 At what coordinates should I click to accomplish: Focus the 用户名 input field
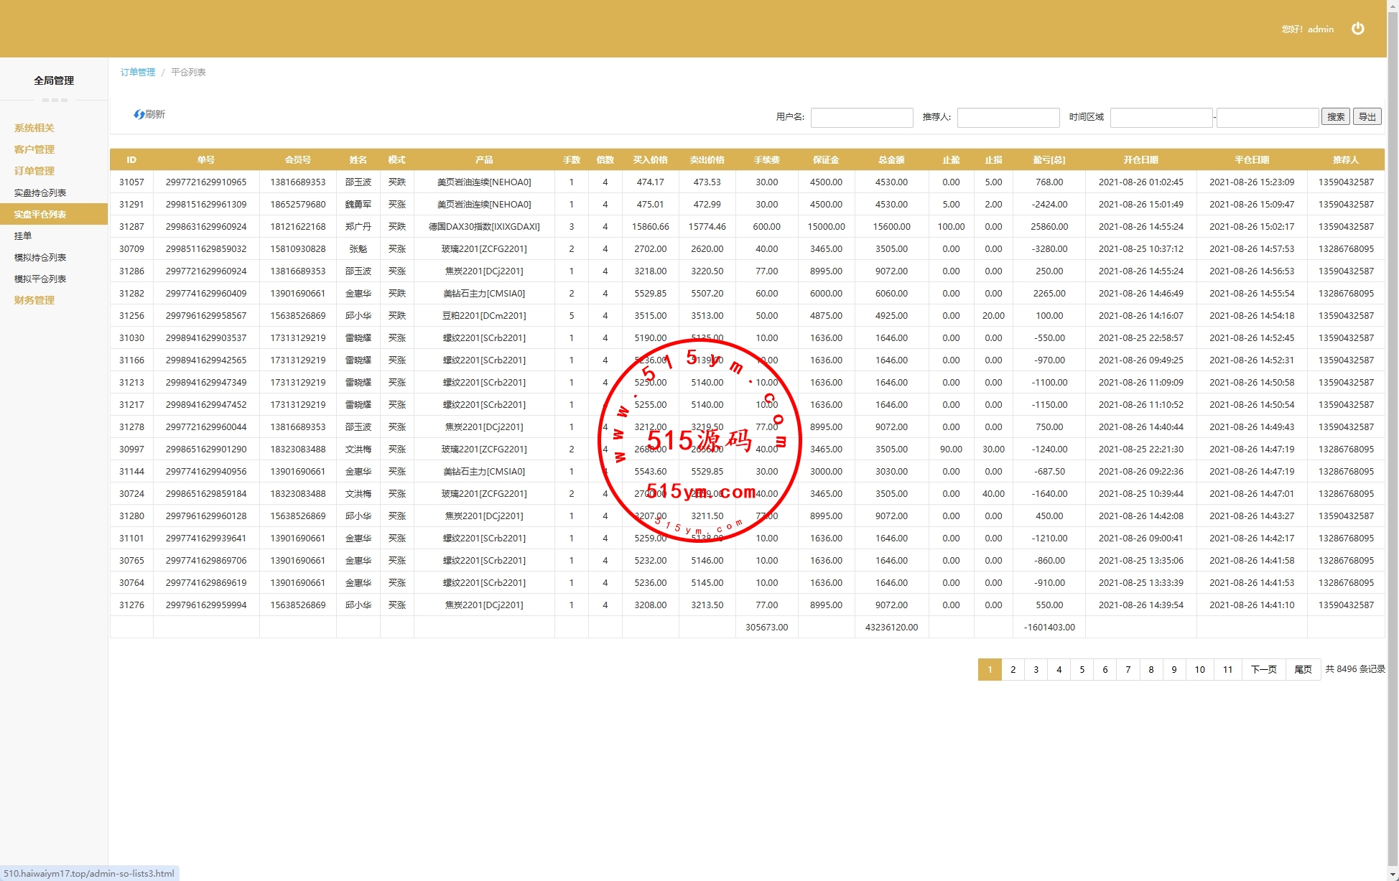(x=861, y=117)
